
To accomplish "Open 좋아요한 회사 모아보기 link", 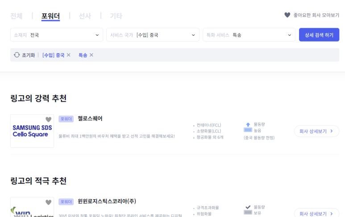I will [x=316, y=15].
